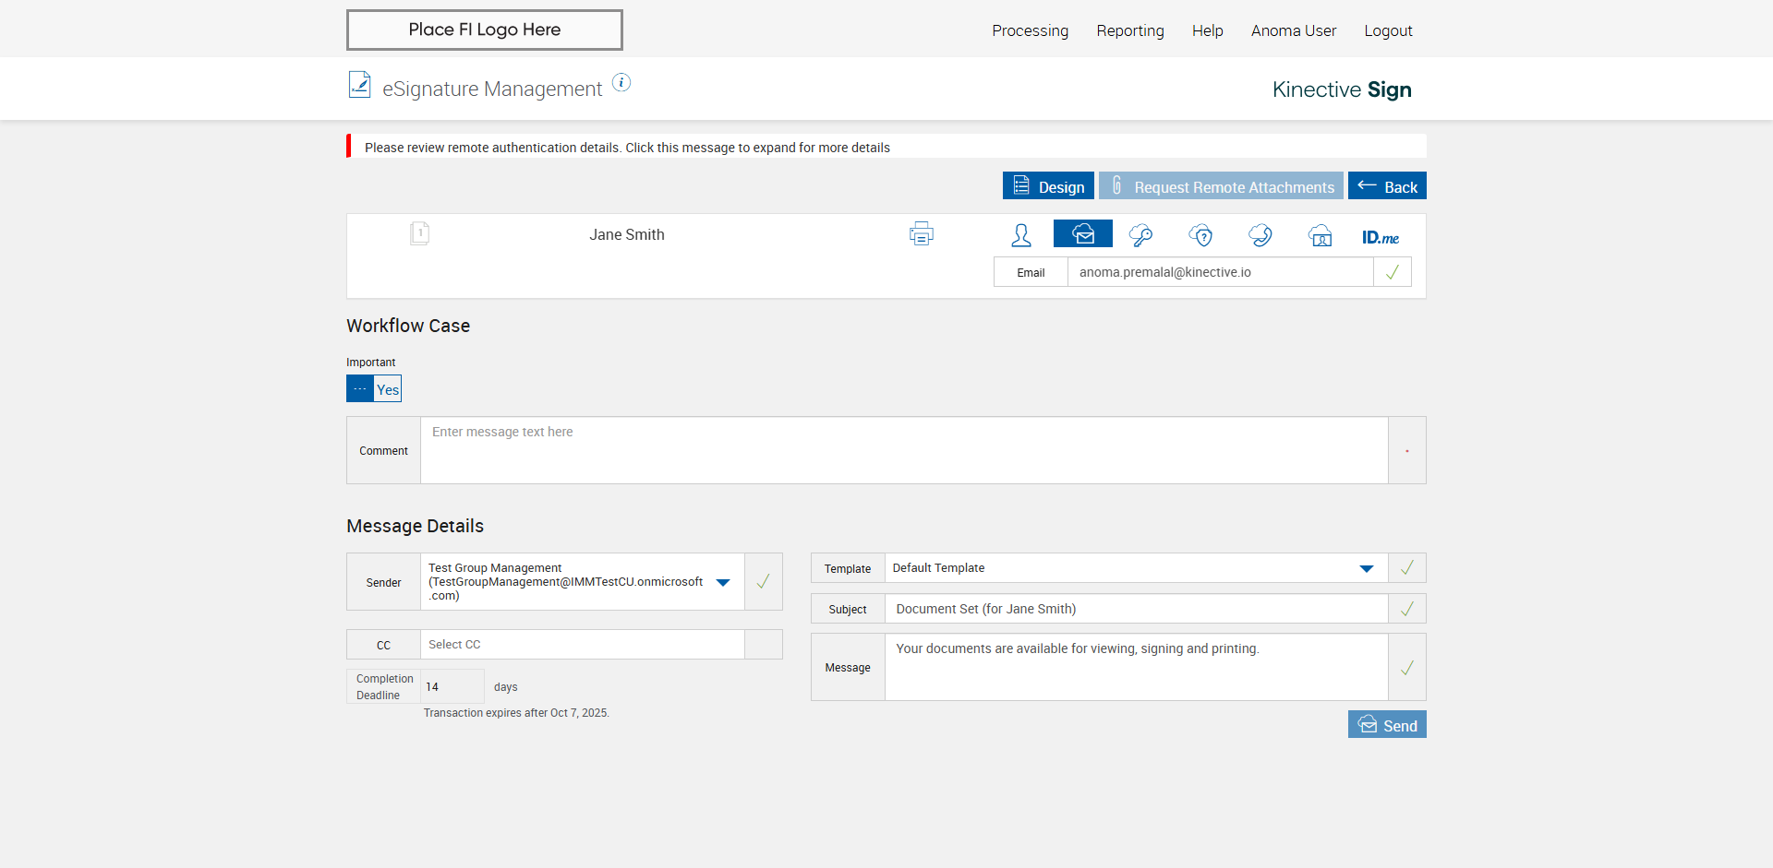Open the Template dropdown list

1366,568
